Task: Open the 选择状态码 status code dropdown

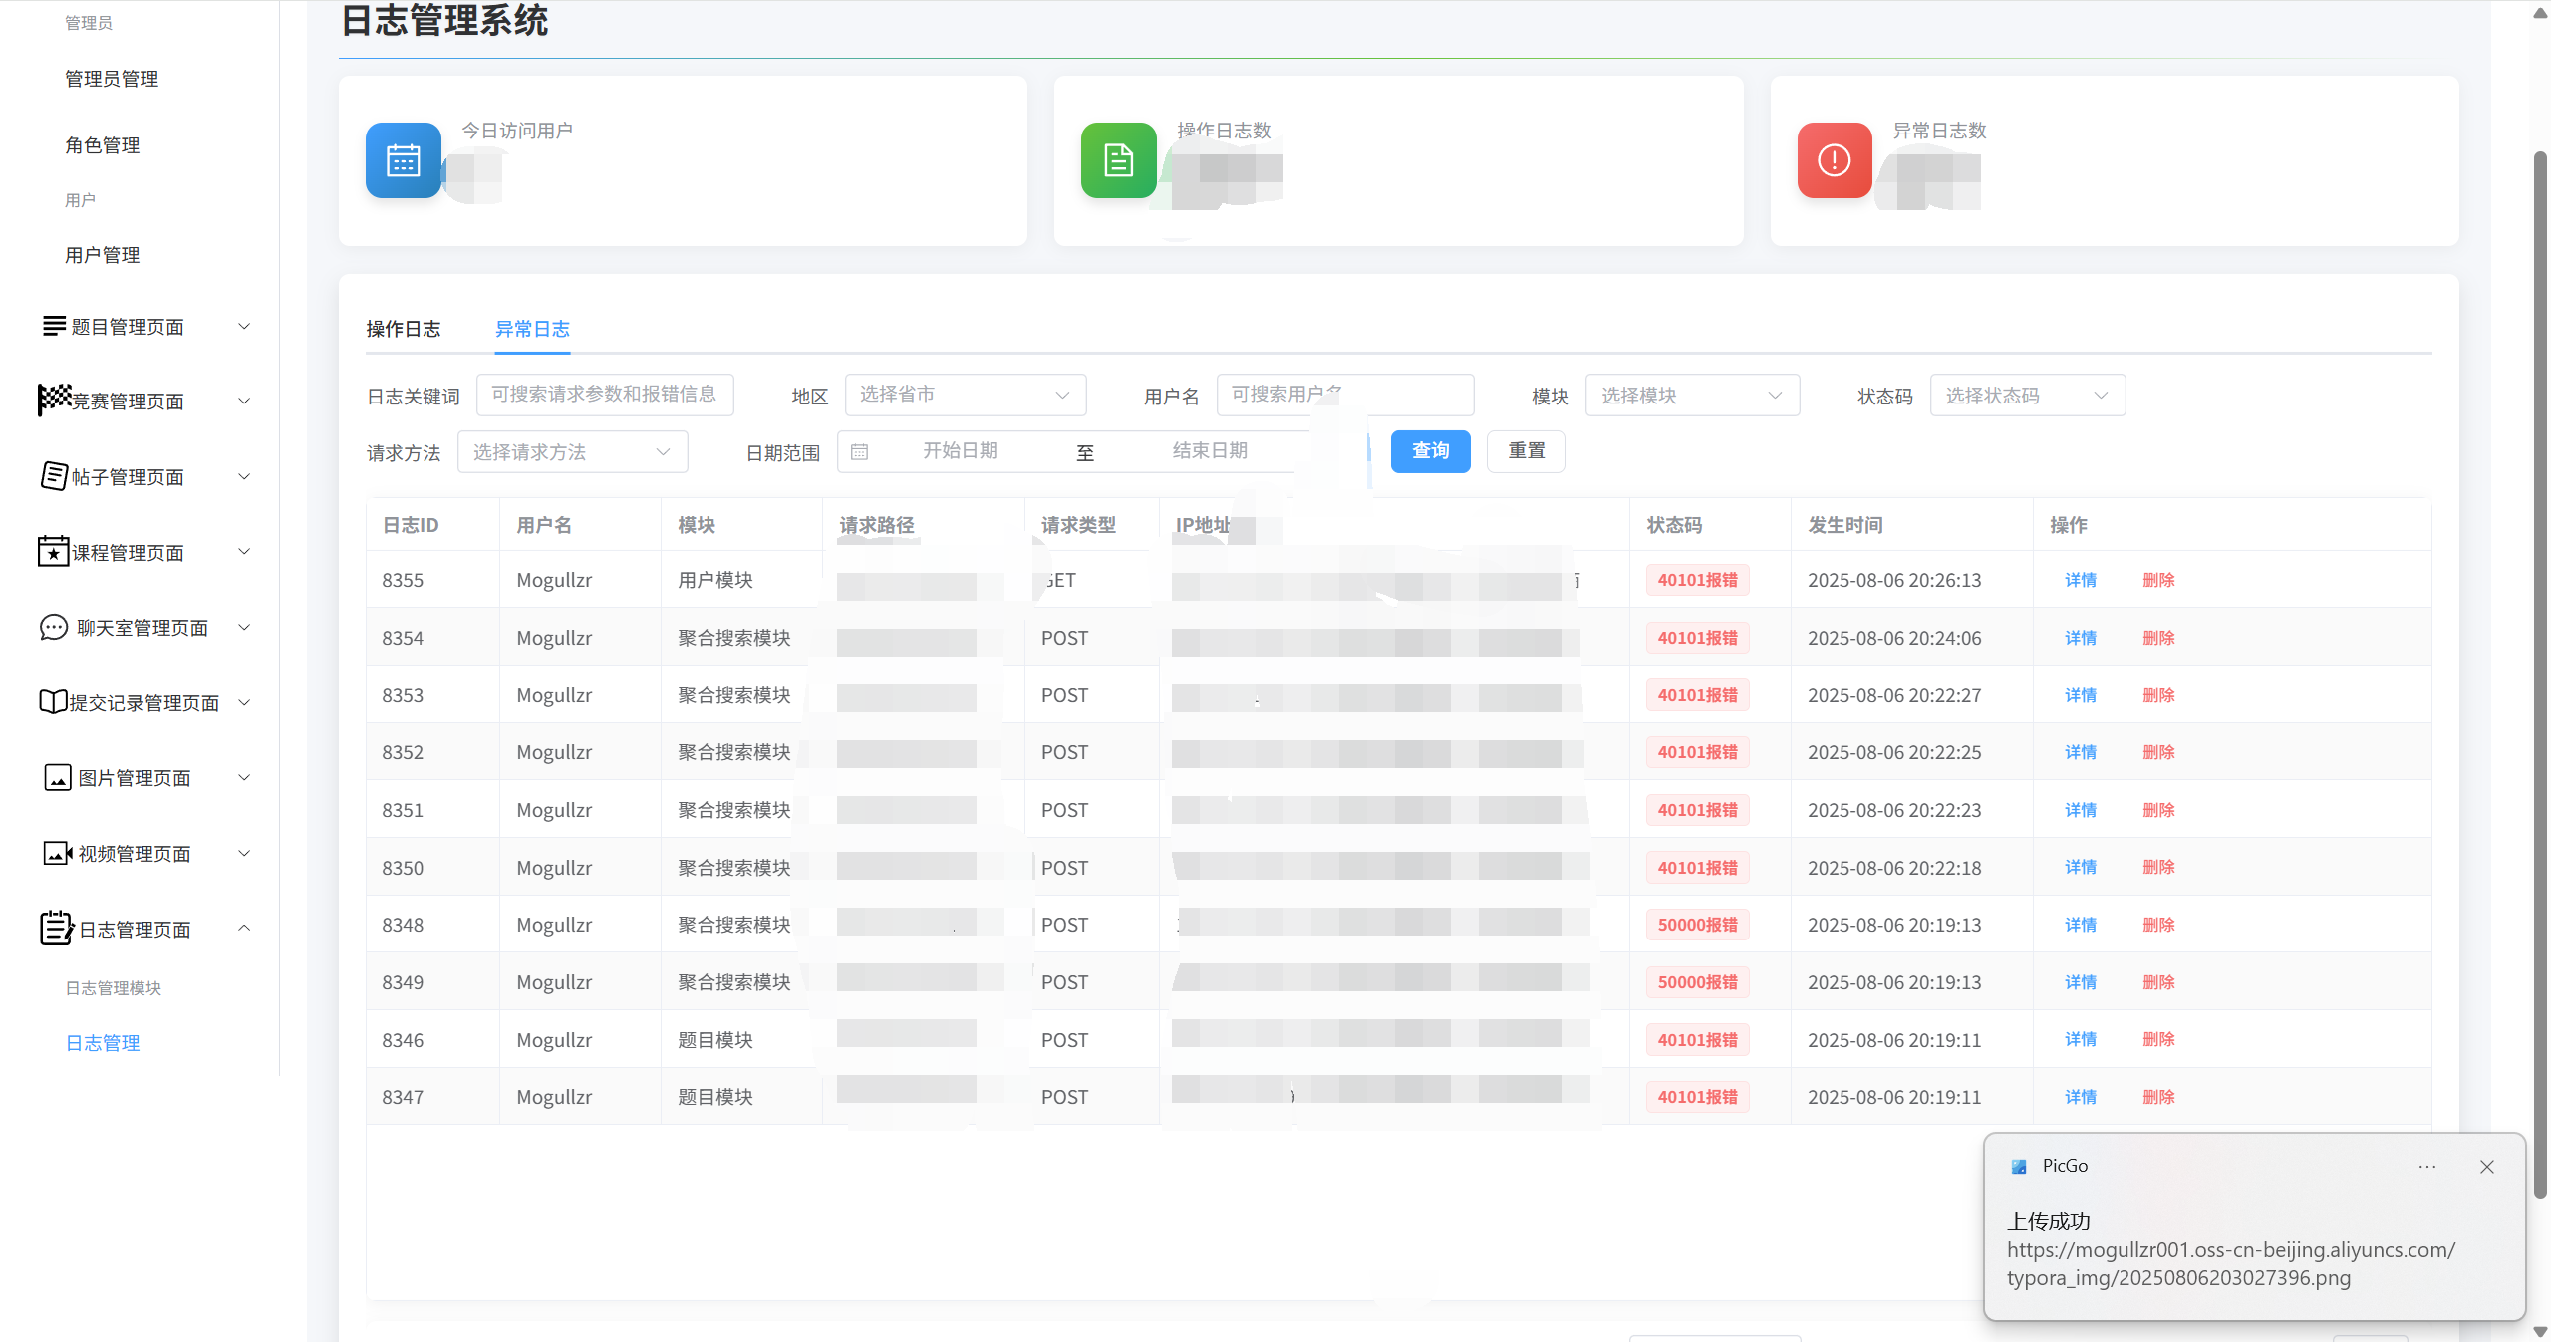Action: coord(2026,396)
